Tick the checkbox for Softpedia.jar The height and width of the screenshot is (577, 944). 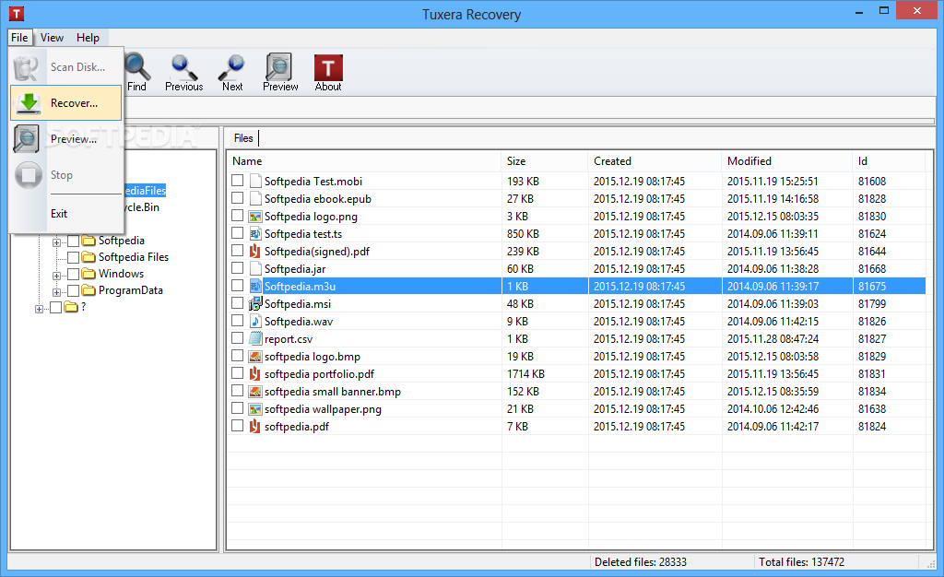click(x=237, y=267)
